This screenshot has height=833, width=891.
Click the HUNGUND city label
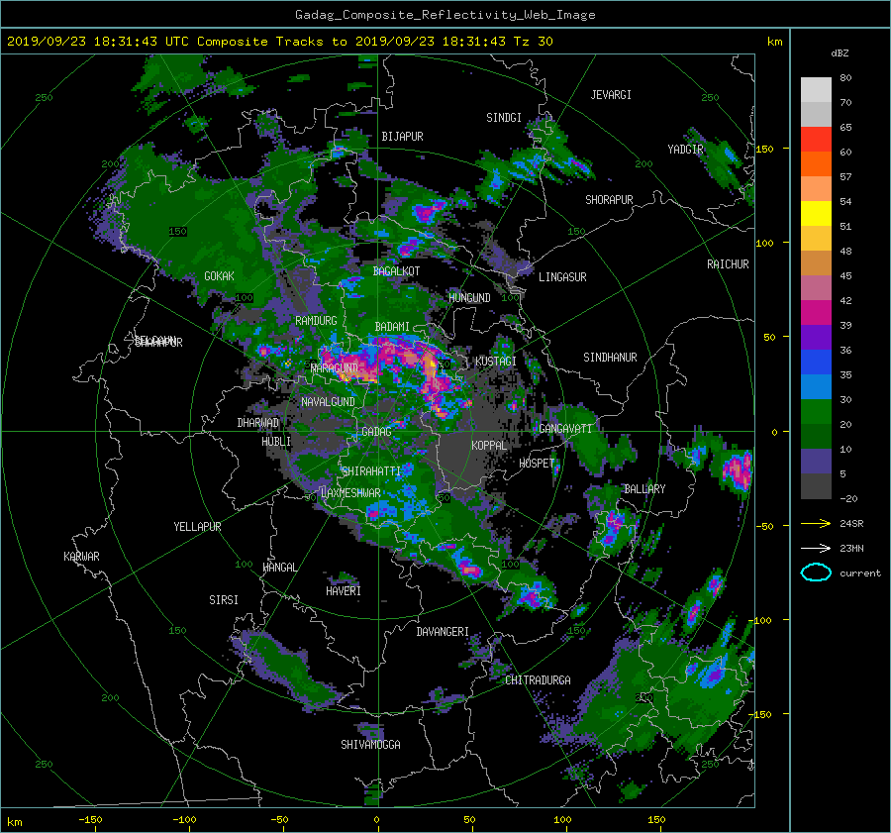tap(469, 297)
